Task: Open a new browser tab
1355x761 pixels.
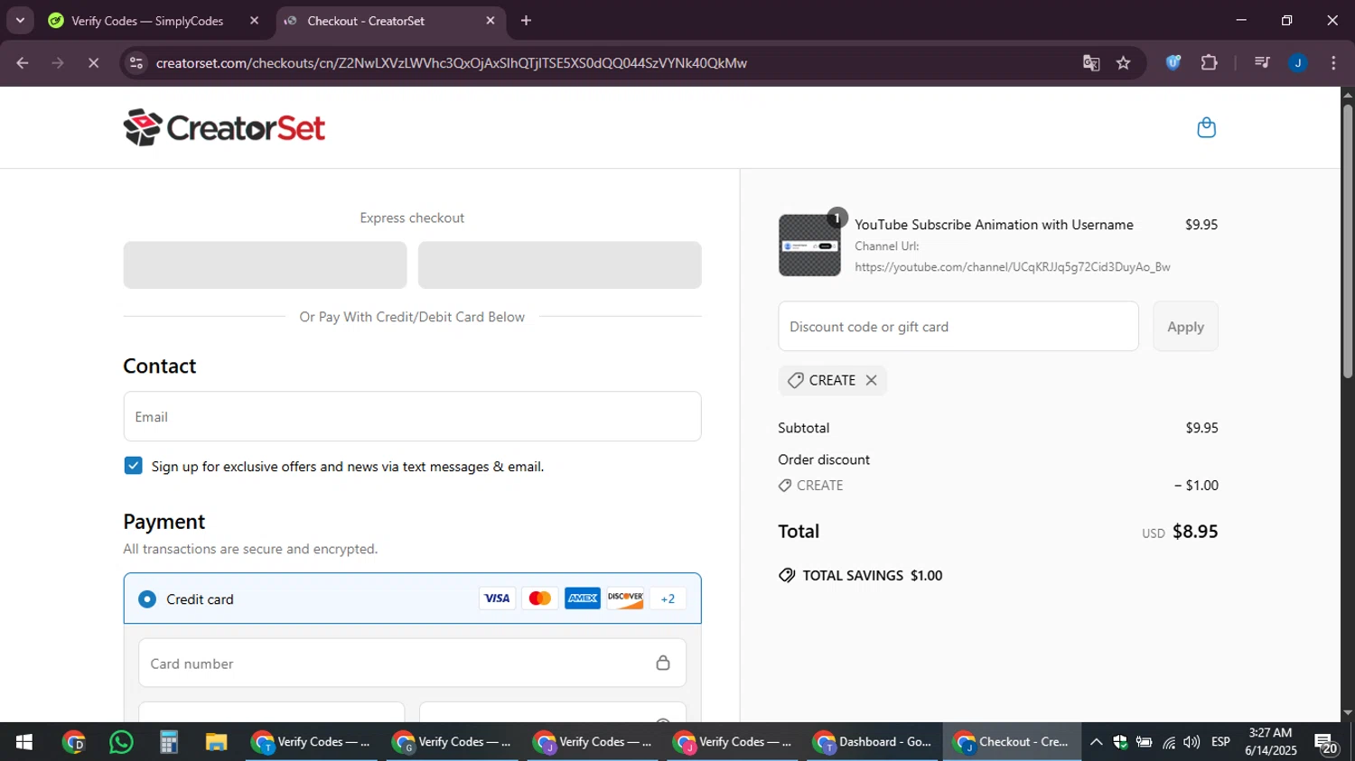Action: 527,21
